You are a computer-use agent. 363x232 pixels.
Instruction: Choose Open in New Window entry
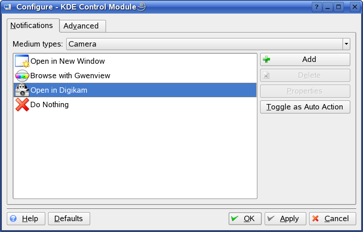(x=68, y=61)
